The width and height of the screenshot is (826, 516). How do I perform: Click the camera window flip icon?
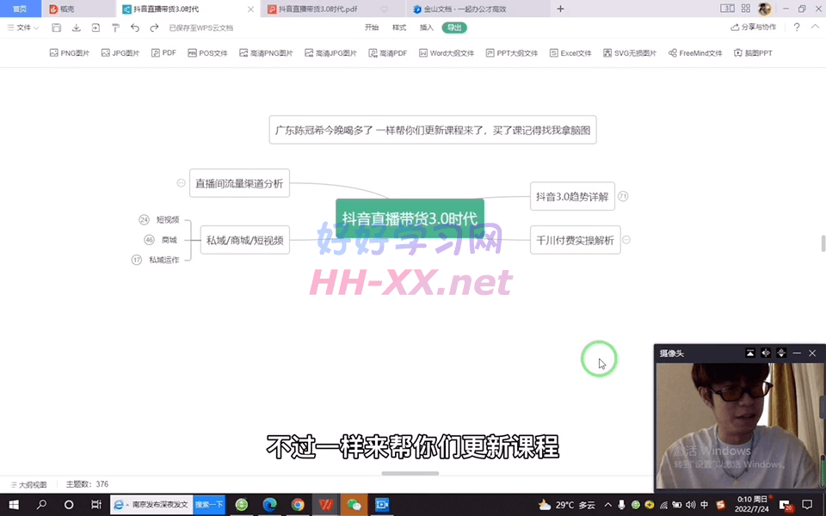tap(766, 353)
